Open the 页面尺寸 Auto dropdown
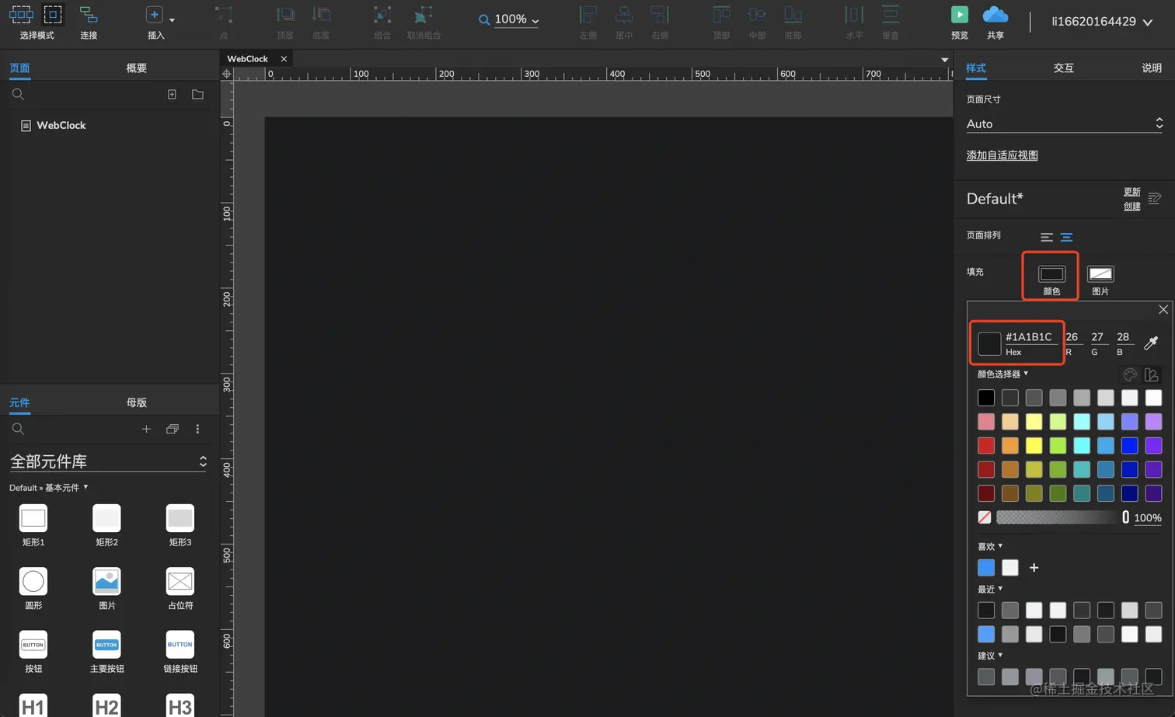The height and width of the screenshot is (717, 1175). 1065,124
